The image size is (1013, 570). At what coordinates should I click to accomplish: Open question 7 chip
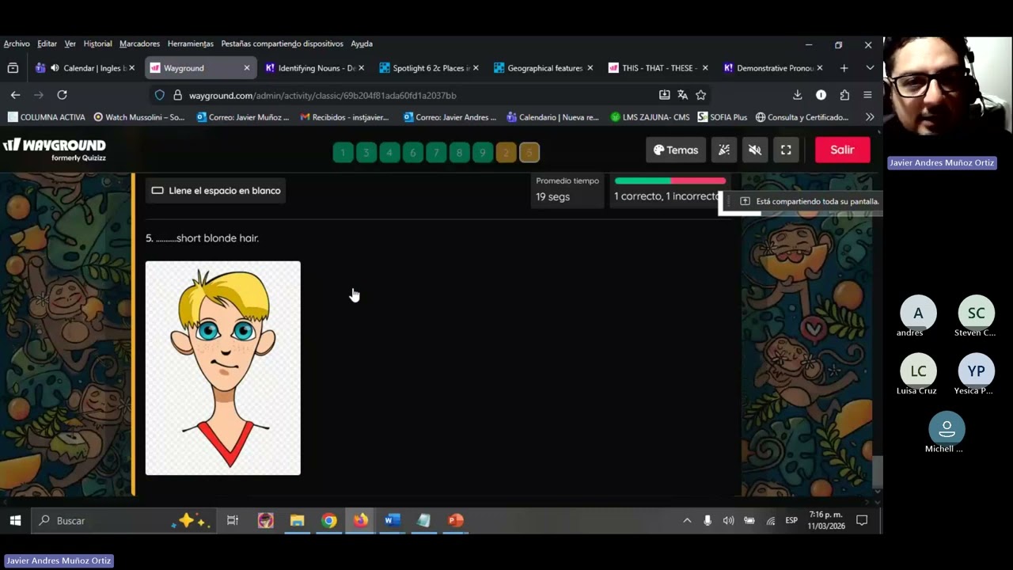pyautogui.click(x=436, y=152)
